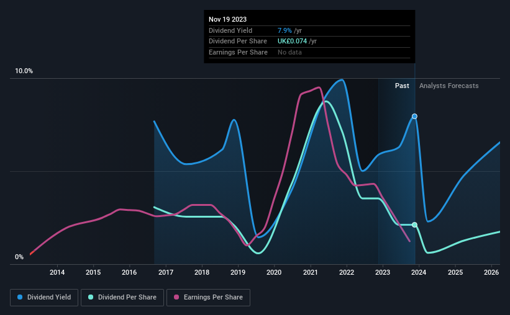
Task: Click the teal Dividend Per Share legend dot
Action: (91, 297)
